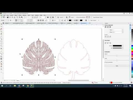Click the clockwise contour colors icon
The width and height of the screenshot is (133, 100).
tap(108, 43)
